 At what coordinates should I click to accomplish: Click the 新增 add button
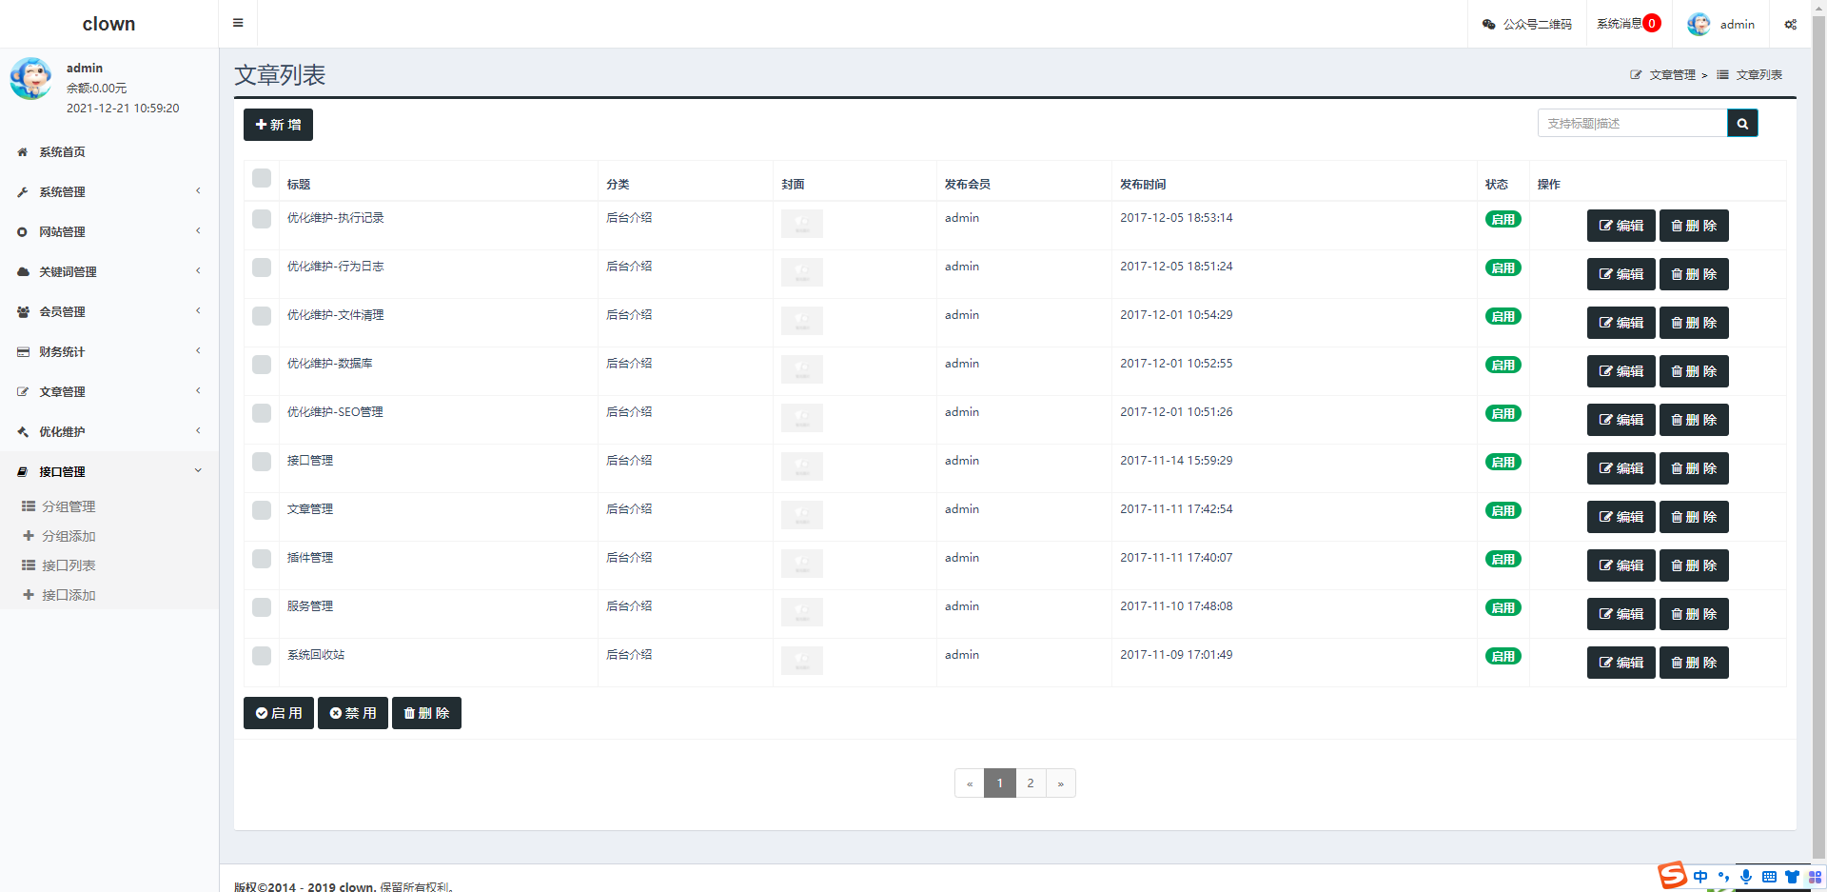(x=278, y=125)
